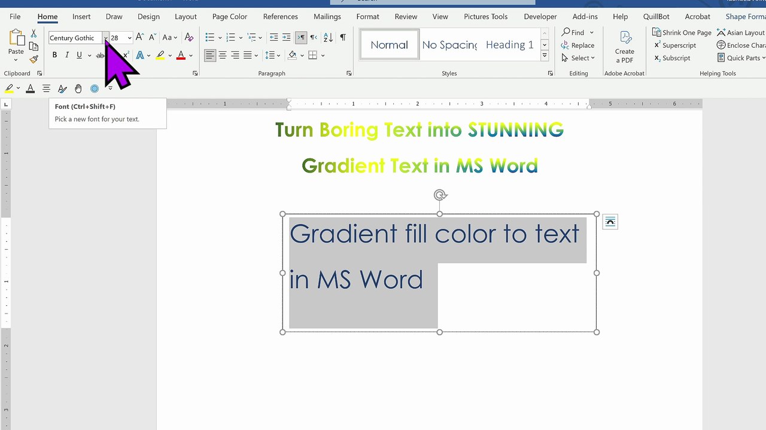Click the Replace button
The height and width of the screenshot is (430, 766).
pyautogui.click(x=578, y=45)
